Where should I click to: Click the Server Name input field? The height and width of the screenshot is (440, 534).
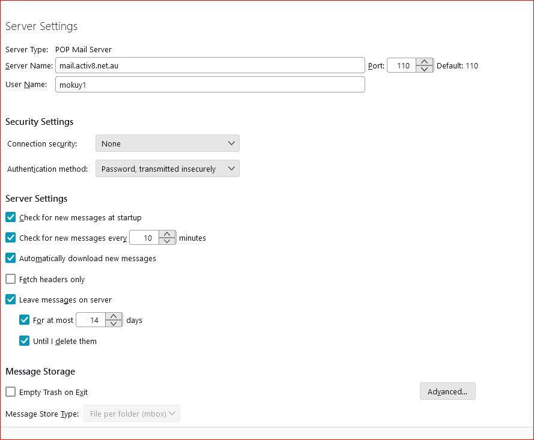point(210,65)
